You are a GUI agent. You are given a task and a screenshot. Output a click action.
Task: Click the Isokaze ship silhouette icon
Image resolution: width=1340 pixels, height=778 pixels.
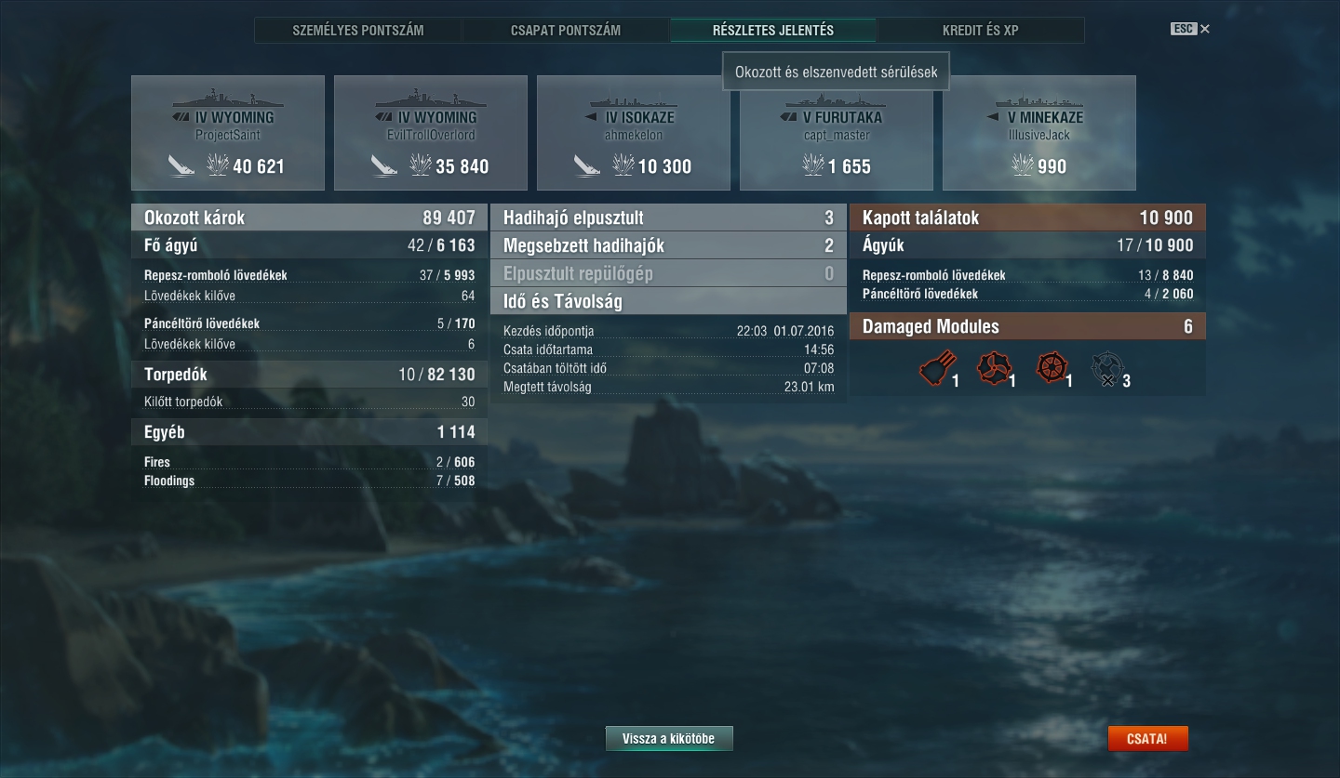click(x=634, y=99)
